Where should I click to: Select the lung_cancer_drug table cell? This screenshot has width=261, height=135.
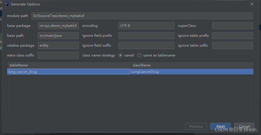click(x=69, y=71)
